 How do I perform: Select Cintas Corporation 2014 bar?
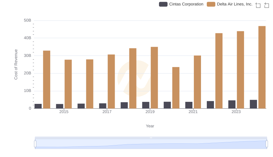click(x=38, y=106)
